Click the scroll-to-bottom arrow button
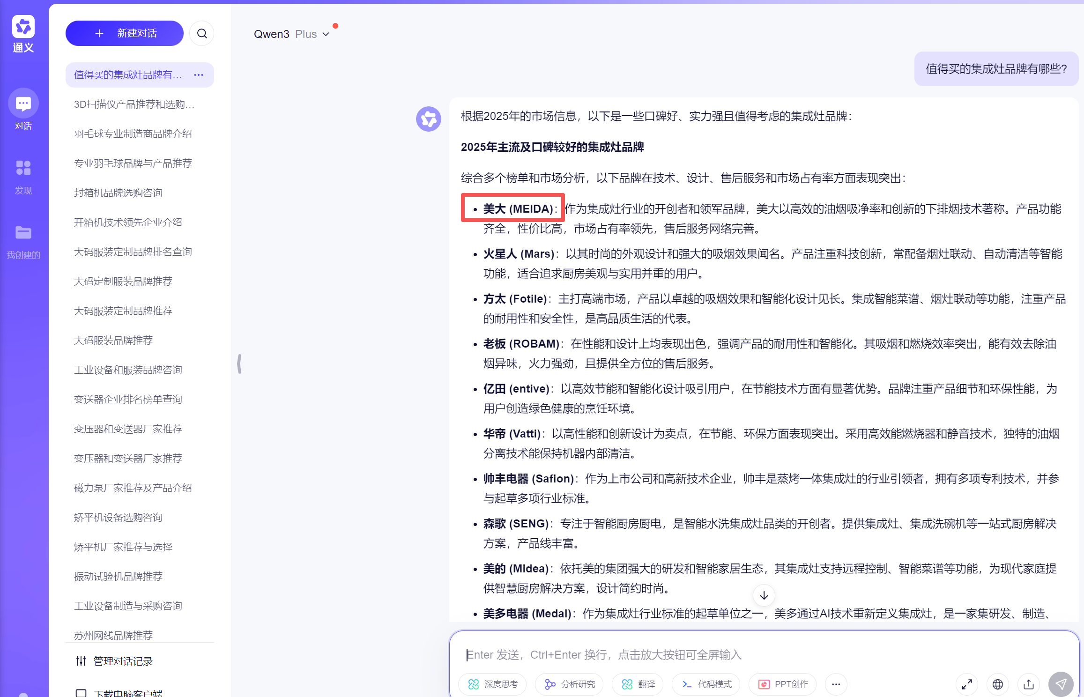The width and height of the screenshot is (1084, 697). 764,595
